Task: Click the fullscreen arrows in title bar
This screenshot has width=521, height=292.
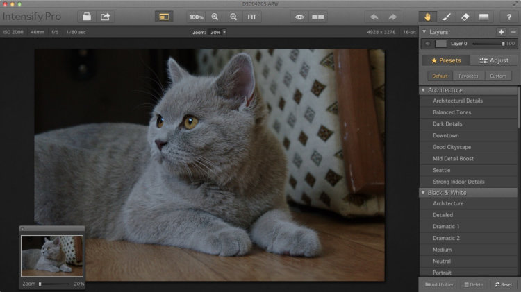Action: click(515, 4)
